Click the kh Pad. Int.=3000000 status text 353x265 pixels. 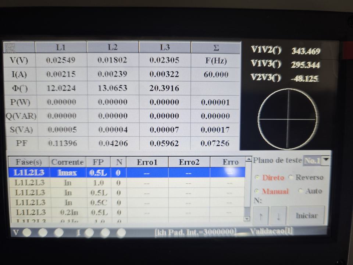coord(195,232)
